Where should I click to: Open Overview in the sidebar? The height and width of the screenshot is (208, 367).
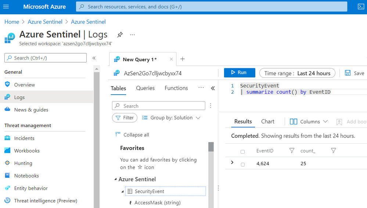pos(24,85)
